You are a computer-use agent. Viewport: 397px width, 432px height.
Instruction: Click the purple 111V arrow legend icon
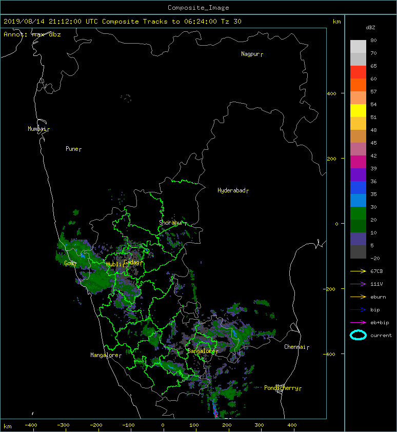(358, 284)
